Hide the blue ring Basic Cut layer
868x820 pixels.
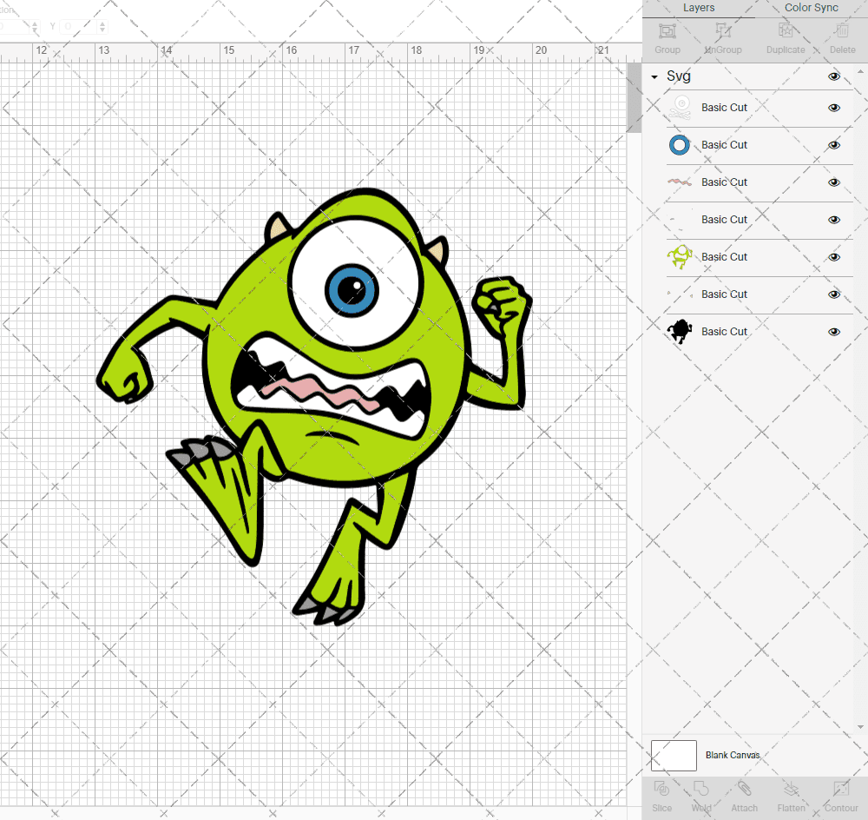[833, 145]
